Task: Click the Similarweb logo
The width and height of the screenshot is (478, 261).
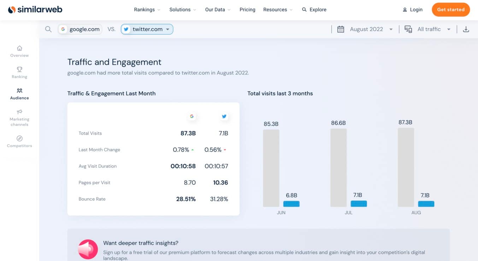Action: (x=35, y=9)
